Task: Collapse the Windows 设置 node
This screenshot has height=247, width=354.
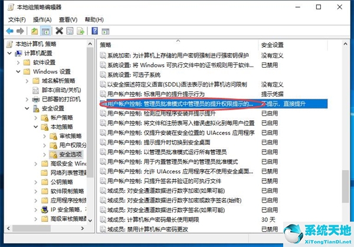Action: (x=18, y=72)
